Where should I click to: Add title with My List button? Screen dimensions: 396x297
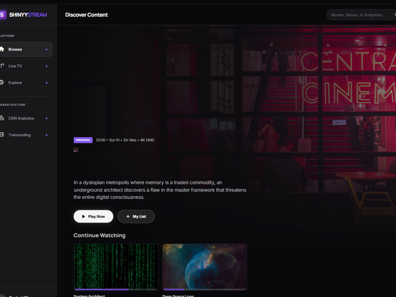[x=136, y=217]
